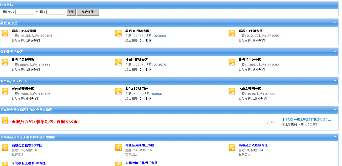Open the 18 分钟前 last post link
This screenshot has height=166, width=342.
pyautogui.click(x=33, y=70)
